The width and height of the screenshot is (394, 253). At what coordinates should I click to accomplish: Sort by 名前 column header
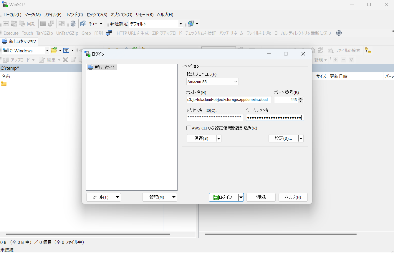point(6,76)
